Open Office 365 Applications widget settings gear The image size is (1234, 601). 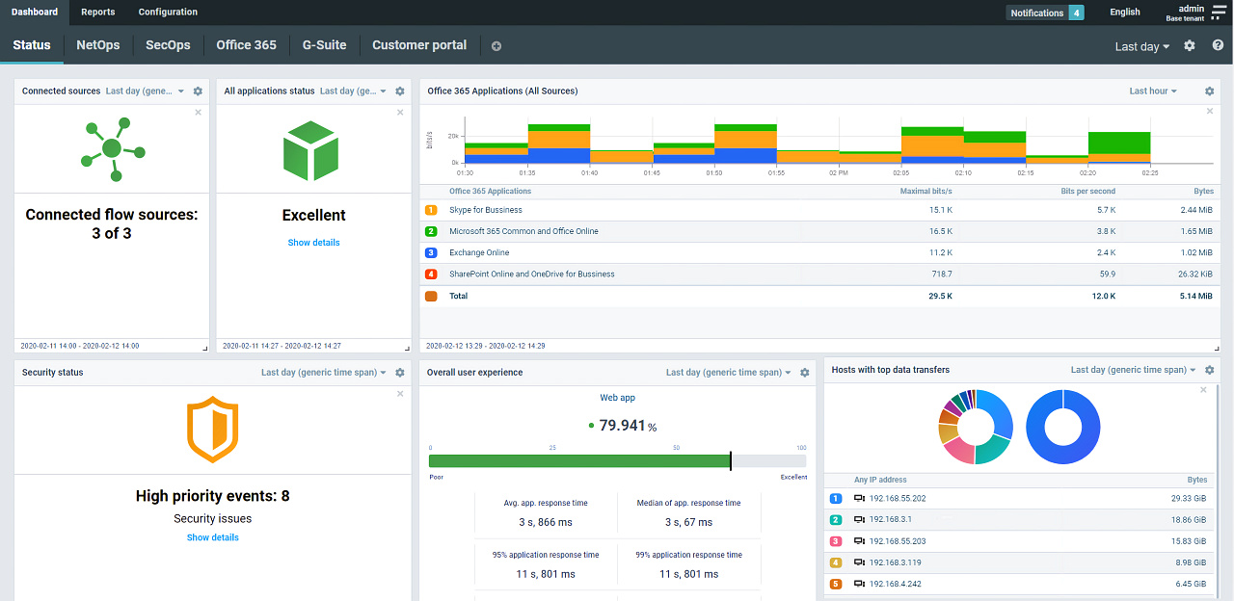coord(1210,91)
